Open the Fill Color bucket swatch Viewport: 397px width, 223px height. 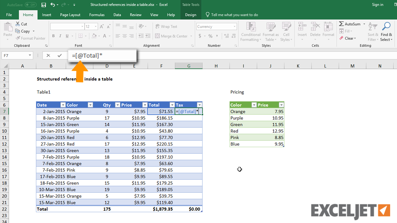pyautogui.click(x=94, y=36)
